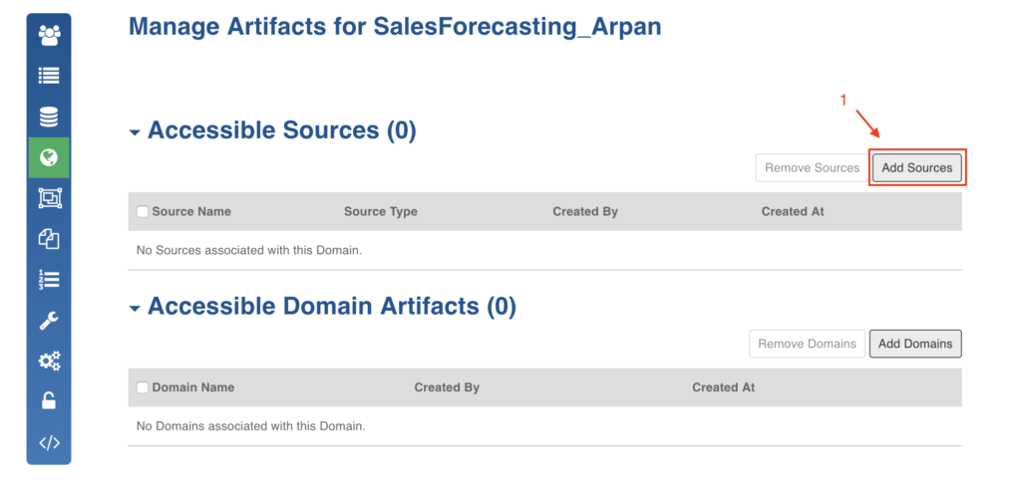The width and height of the screenshot is (1021, 480).
Task: Open the gears settings icon in sidebar
Action: coord(49,360)
